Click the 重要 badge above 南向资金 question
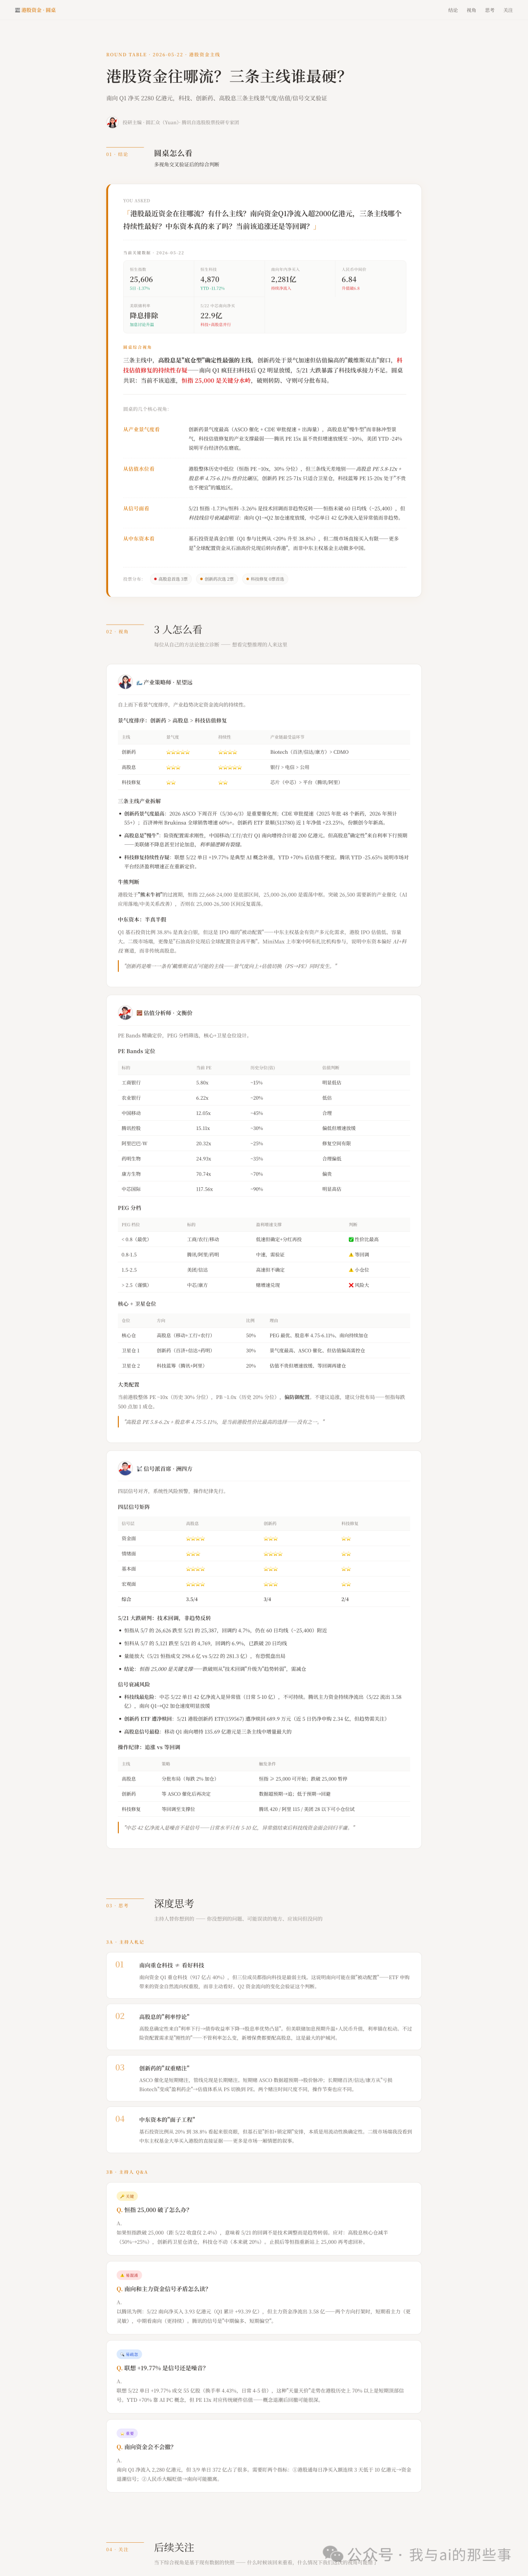Screen dimensions: 528x2576 127,2433
